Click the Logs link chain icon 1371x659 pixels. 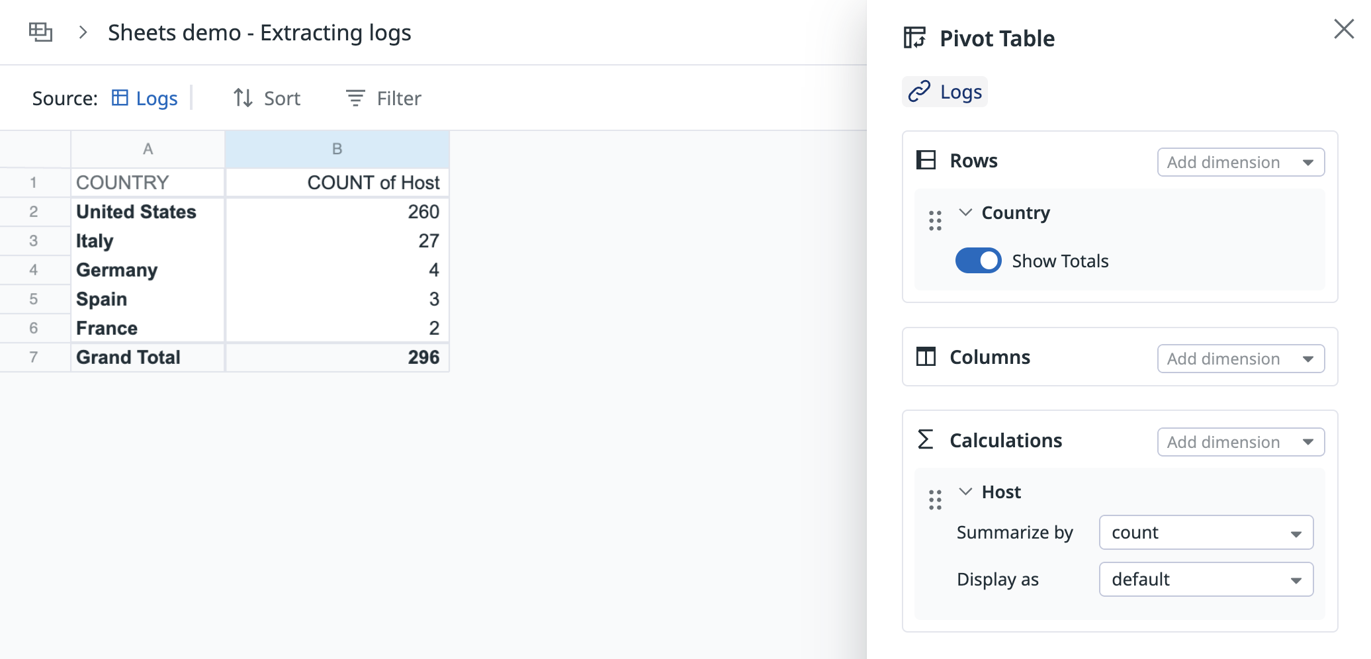point(919,91)
